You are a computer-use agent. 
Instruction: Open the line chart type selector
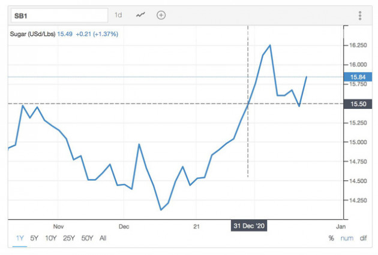140,15
